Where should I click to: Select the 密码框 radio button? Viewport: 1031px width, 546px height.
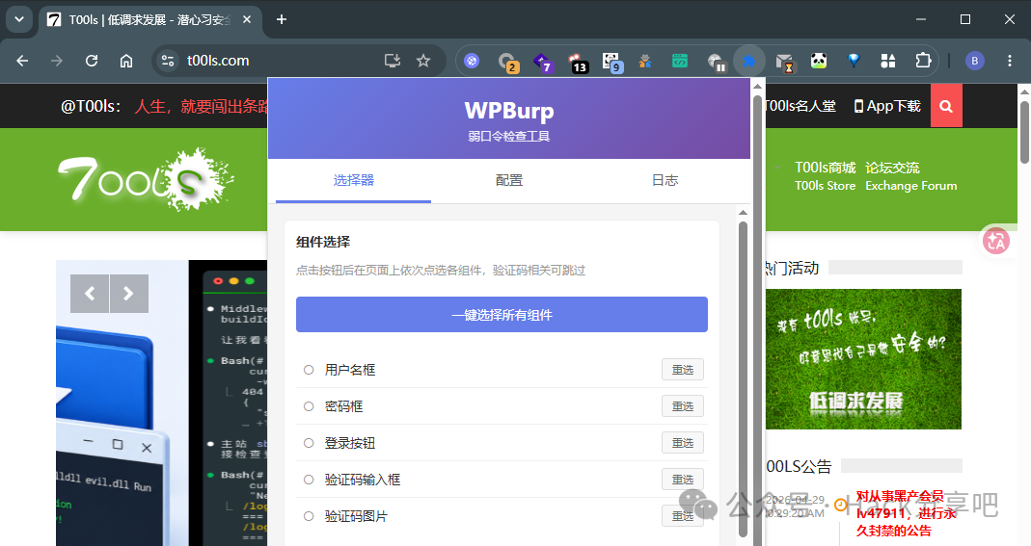pyautogui.click(x=309, y=406)
